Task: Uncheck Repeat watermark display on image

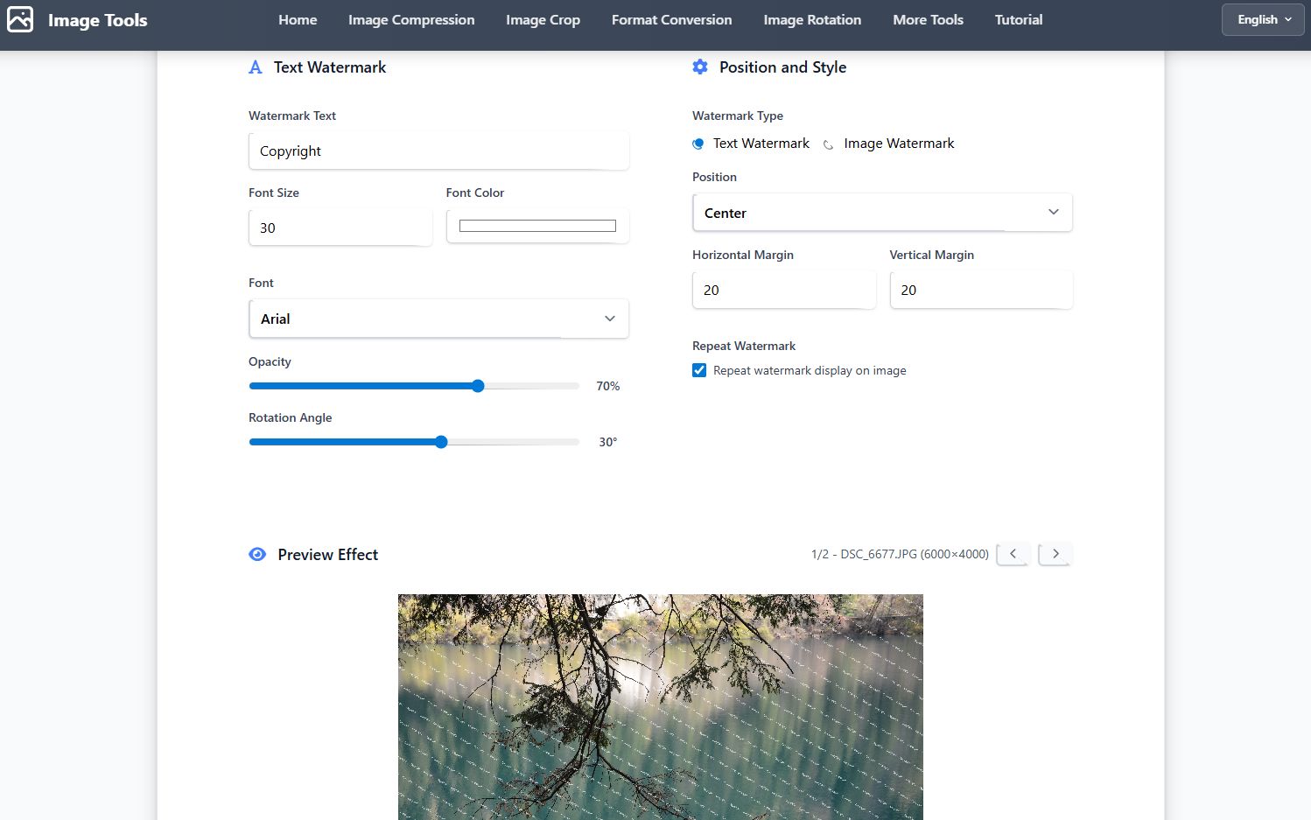Action: coord(699,370)
